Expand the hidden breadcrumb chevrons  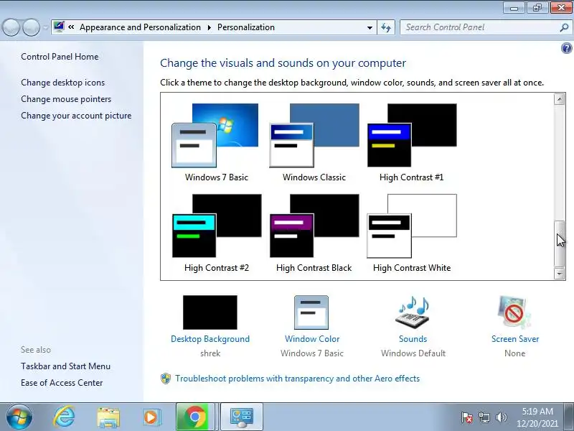71,27
